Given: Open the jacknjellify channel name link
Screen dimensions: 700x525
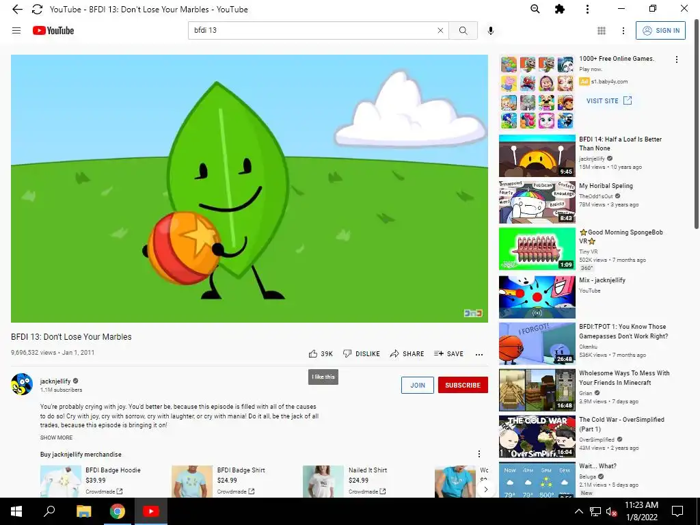Looking at the screenshot, I should click(55, 381).
